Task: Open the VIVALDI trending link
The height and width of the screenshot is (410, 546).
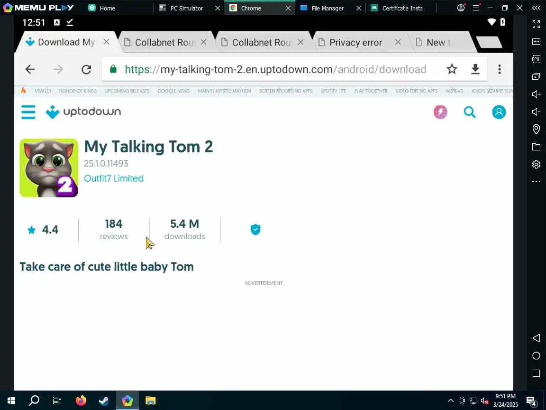Action: [43, 91]
